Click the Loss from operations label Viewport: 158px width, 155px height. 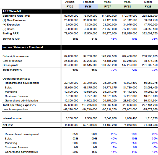[x=15, y=110]
